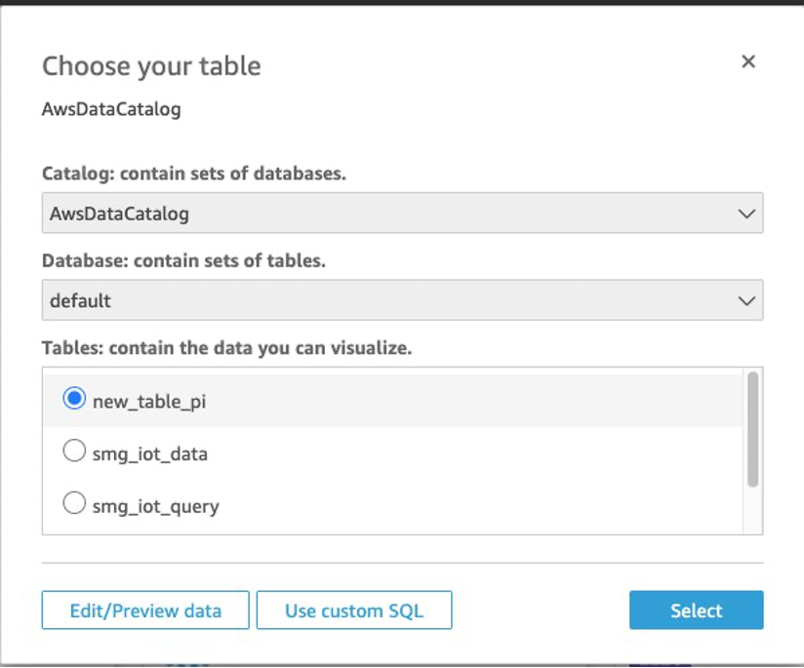Open the default database combo box

coord(402,301)
